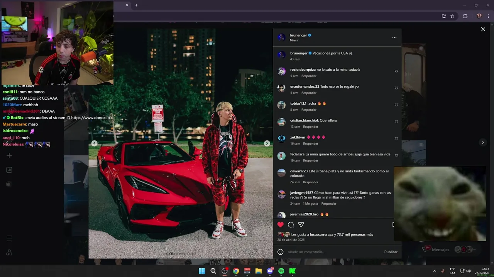The width and height of the screenshot is (494, 277).
Task: Open Instagram sidebar dashboard chart icon
Action: point(9,170)
